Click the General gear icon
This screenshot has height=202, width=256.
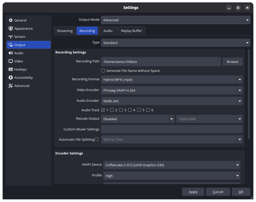11,20
